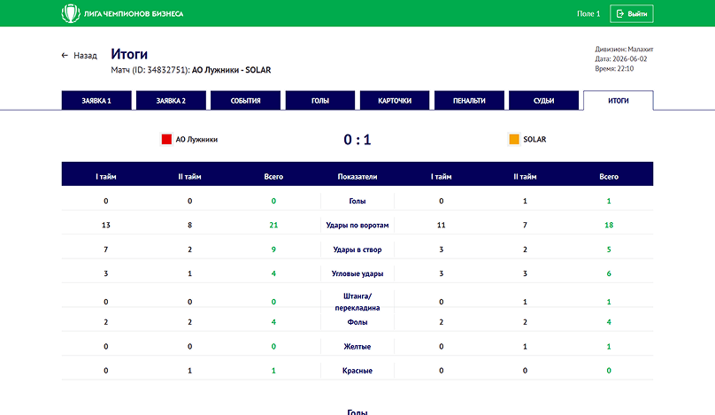Click the 0 : 1 match score
The height and width of the screenshot is (415, 715).
pos(357,140)
